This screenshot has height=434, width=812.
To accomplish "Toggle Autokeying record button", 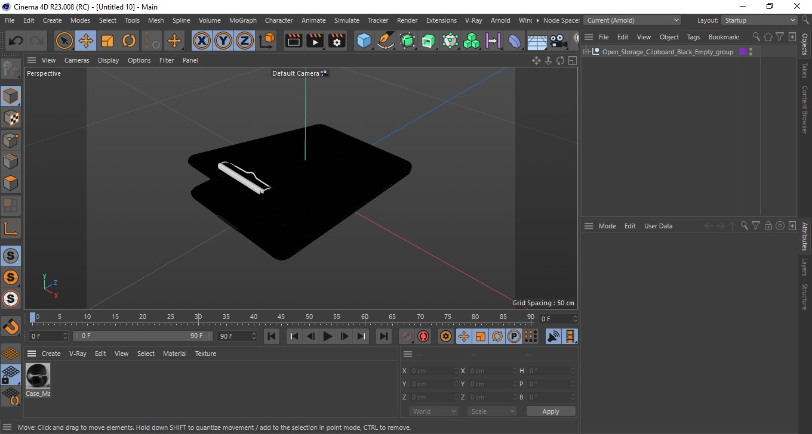I will [x=423, y=336].
